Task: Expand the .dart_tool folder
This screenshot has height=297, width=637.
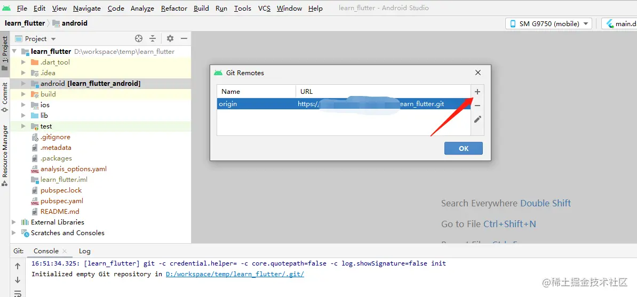Action: 23,62
